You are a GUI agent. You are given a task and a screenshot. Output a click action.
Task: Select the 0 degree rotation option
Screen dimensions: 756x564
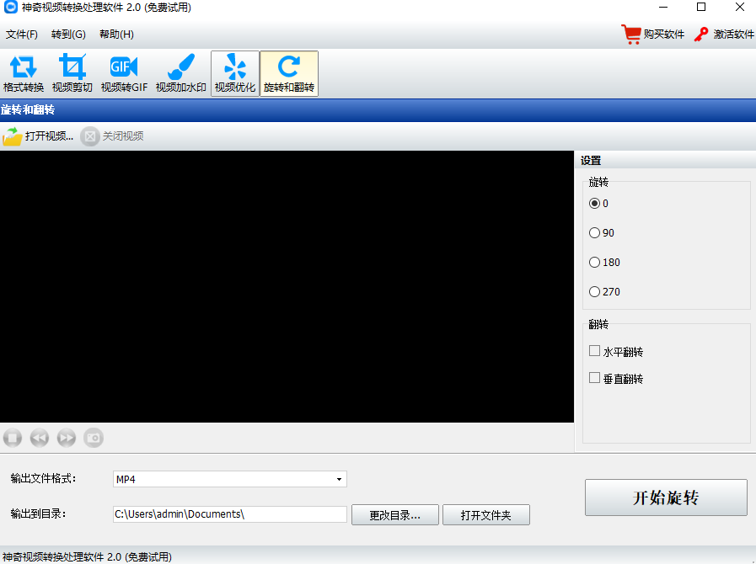594,203
